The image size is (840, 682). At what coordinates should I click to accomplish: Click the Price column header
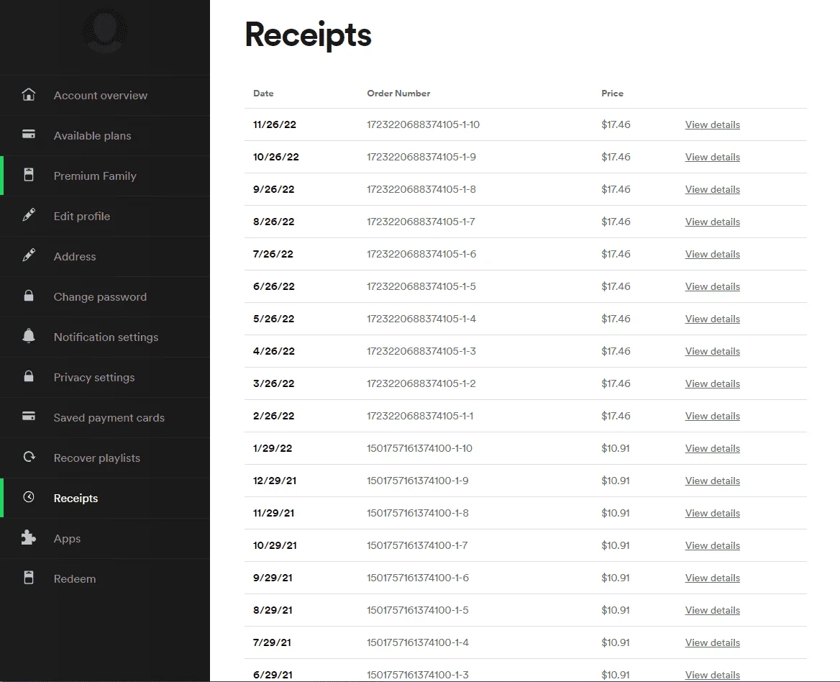click(x=612, y=94)
